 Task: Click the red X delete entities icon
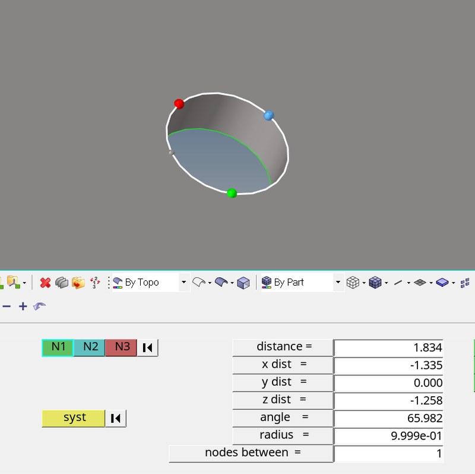pyautogui.click(x=45, y=282)
